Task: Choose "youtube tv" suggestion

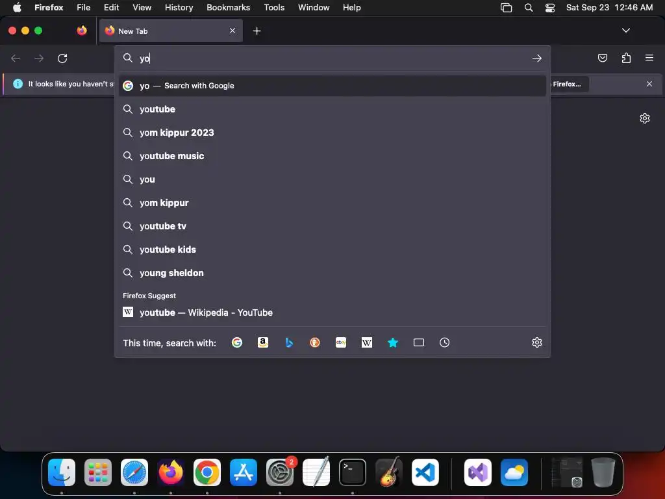Action: click(x=332, y=226)
